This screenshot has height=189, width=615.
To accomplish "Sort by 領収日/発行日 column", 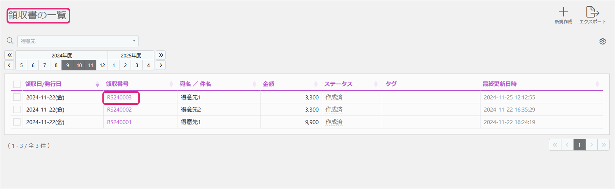I will click(x=43, y=84).
